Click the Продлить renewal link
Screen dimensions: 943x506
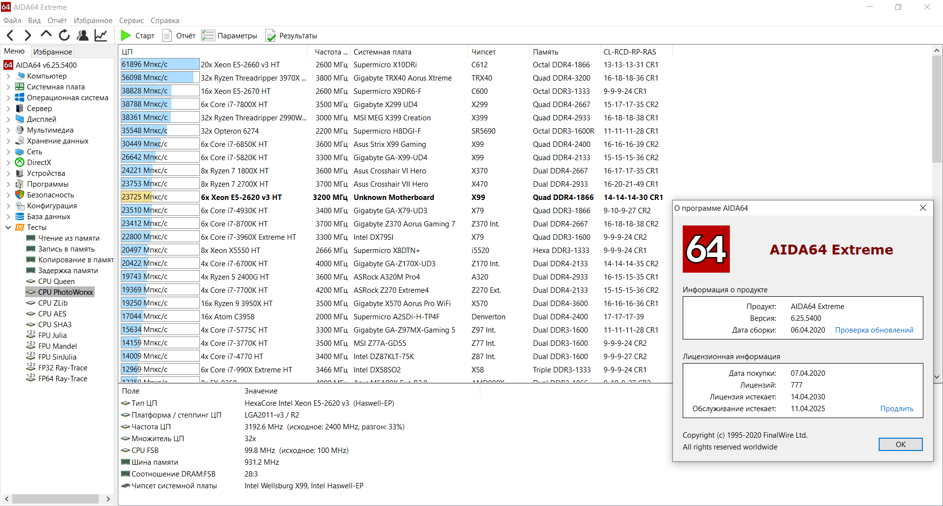click(x=897, y=409)
